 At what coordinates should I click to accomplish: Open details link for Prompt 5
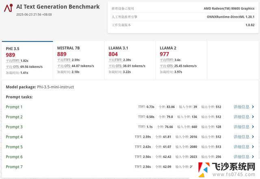click(x=241, y=147)
